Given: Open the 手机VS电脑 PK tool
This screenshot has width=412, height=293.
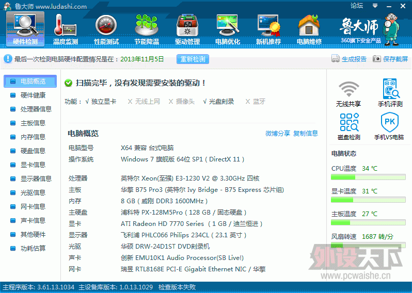Looking at the screenshot, I should tap(389, 126).
